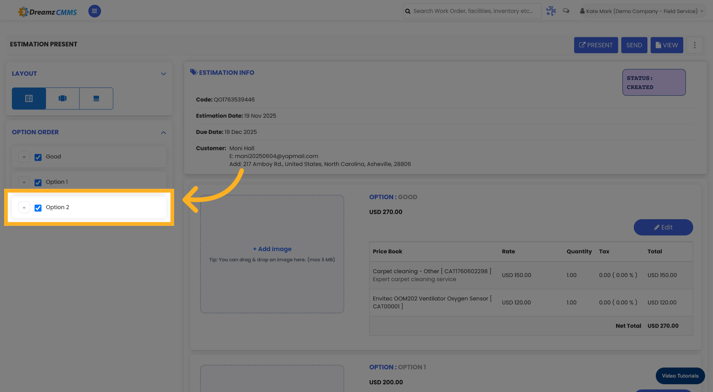Click the ESTIMATION INFO tag icon
Viewport: 713px width, 392px height.
[193, 72]
